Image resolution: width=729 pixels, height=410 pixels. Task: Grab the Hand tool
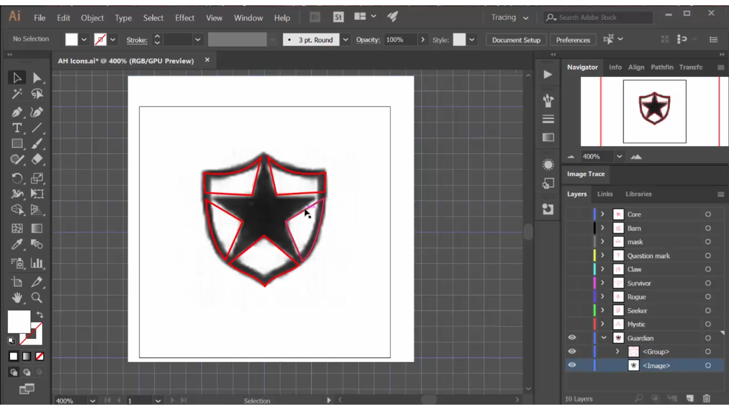[x=17, y=298]
